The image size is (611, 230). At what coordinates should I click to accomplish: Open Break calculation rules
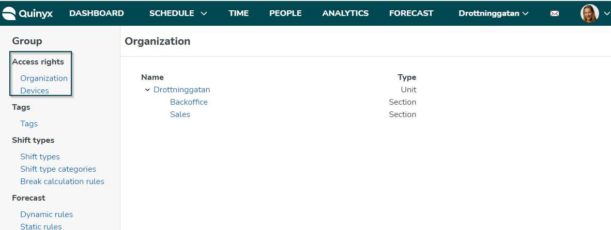tap(63, 182)
